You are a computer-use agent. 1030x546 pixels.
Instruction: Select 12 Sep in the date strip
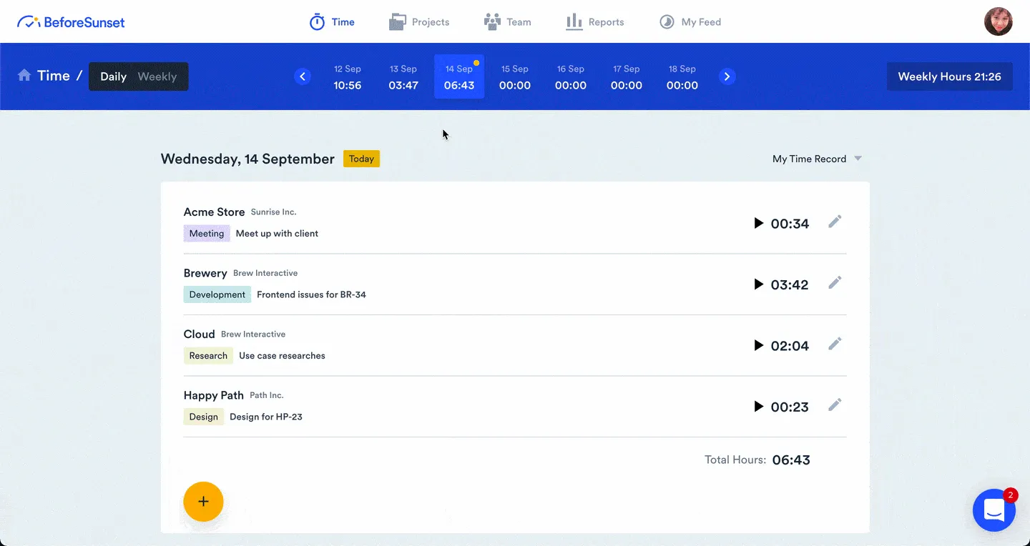click(x=348, y=77)
